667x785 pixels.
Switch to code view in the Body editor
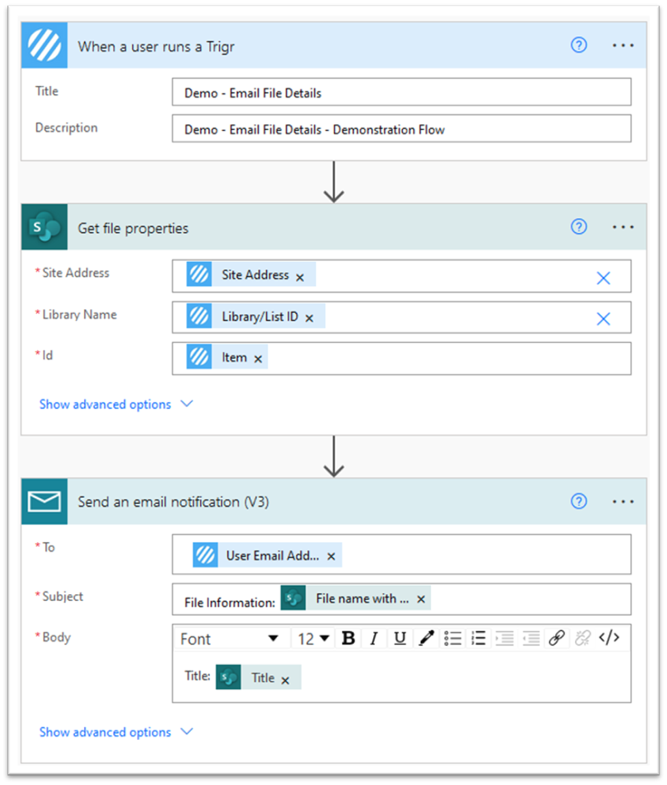coord(609,638)
